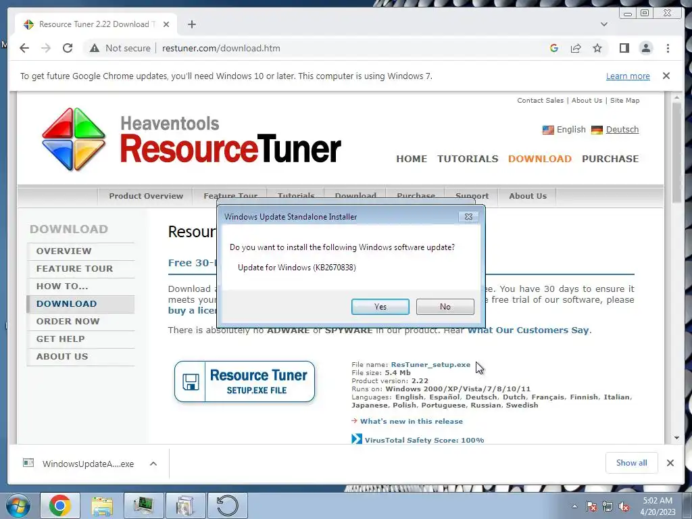
Task: Go to HOME in main navigation
Action: click(x=412, y=159)
